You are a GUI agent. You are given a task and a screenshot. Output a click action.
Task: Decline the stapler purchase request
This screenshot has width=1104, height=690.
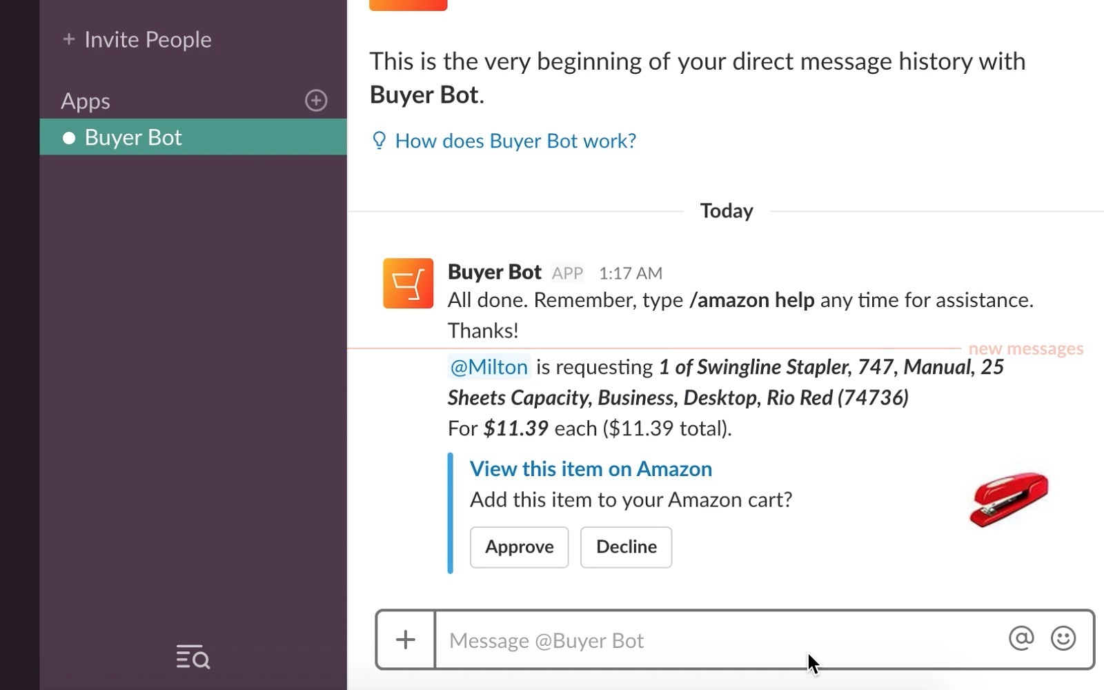626,547
